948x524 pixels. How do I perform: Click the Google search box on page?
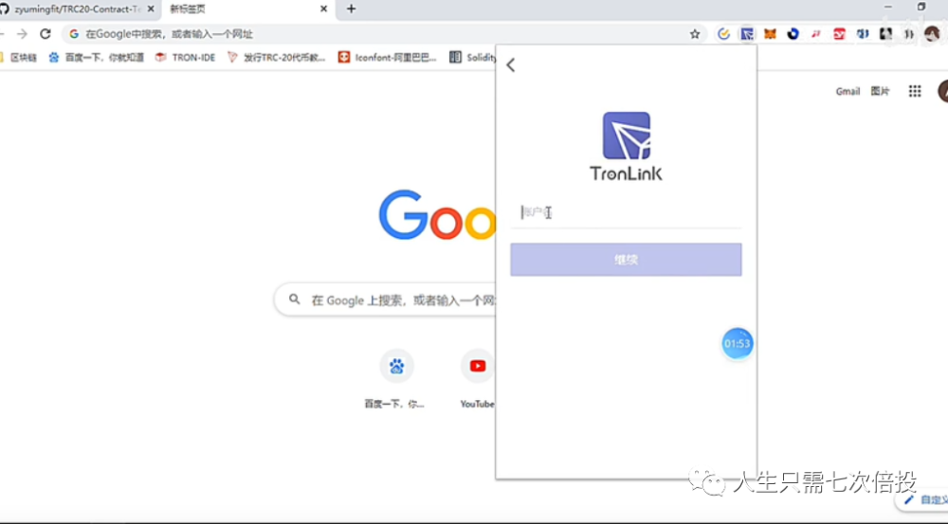[387, 299]
